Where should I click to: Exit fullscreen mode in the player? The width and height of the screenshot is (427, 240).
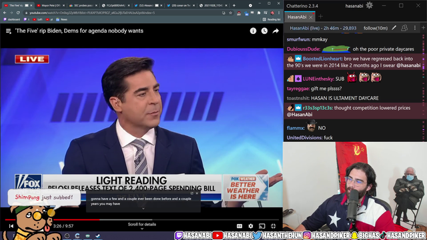tap(273, 226)
